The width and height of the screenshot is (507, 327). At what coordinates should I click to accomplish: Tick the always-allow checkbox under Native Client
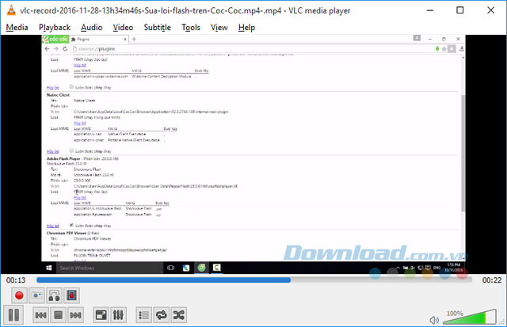pos(71,150)
